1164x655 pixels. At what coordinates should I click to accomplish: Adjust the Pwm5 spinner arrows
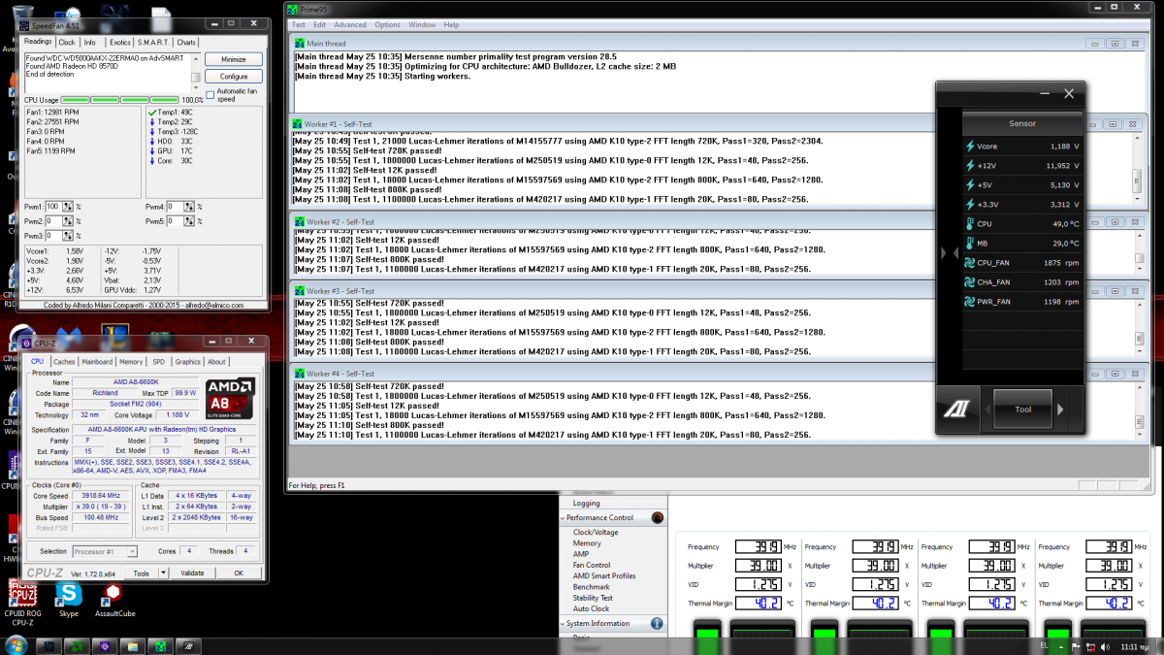191,221
